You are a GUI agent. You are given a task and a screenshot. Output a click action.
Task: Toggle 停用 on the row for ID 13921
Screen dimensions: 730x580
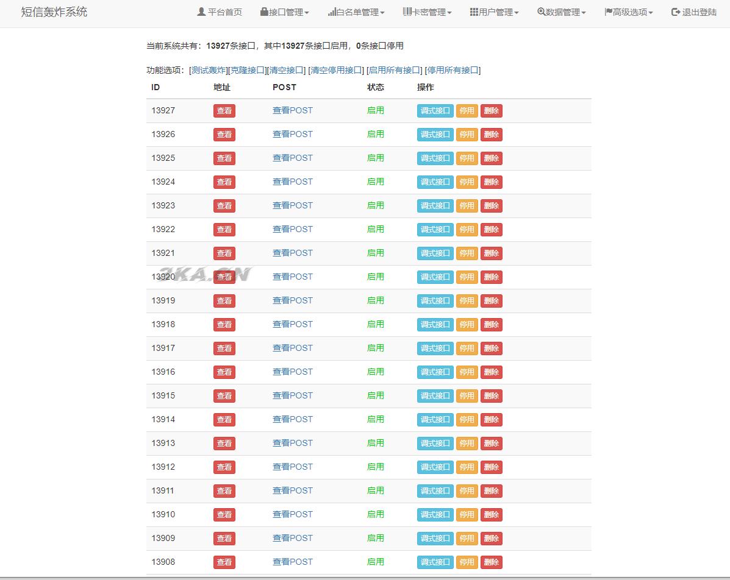(467, 253)
